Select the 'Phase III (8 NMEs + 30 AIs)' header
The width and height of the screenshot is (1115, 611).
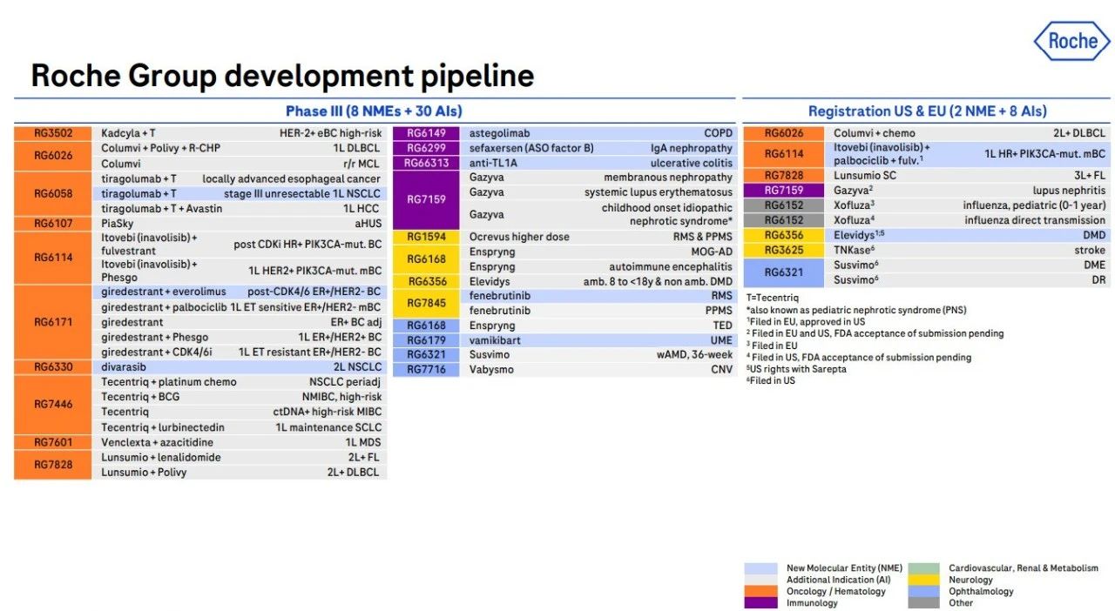[374, 111]
